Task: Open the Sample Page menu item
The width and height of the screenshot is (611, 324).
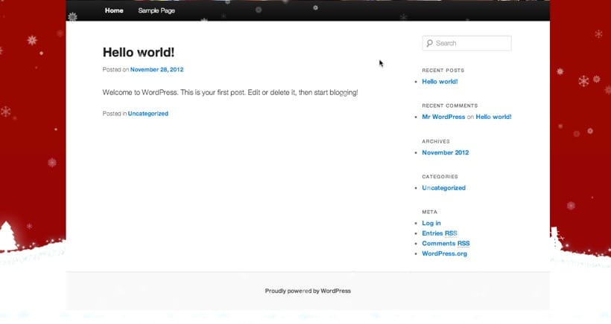Action: tap(156, 10)
